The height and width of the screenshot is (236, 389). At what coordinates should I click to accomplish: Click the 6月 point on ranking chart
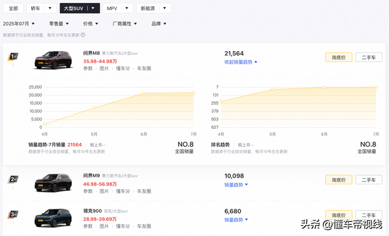click(x=324, y=88)
